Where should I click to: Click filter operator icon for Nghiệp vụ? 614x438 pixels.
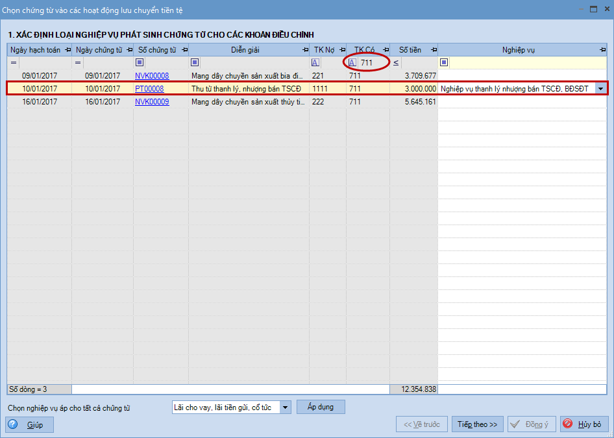pyautogui.click(x=444, y=63)
